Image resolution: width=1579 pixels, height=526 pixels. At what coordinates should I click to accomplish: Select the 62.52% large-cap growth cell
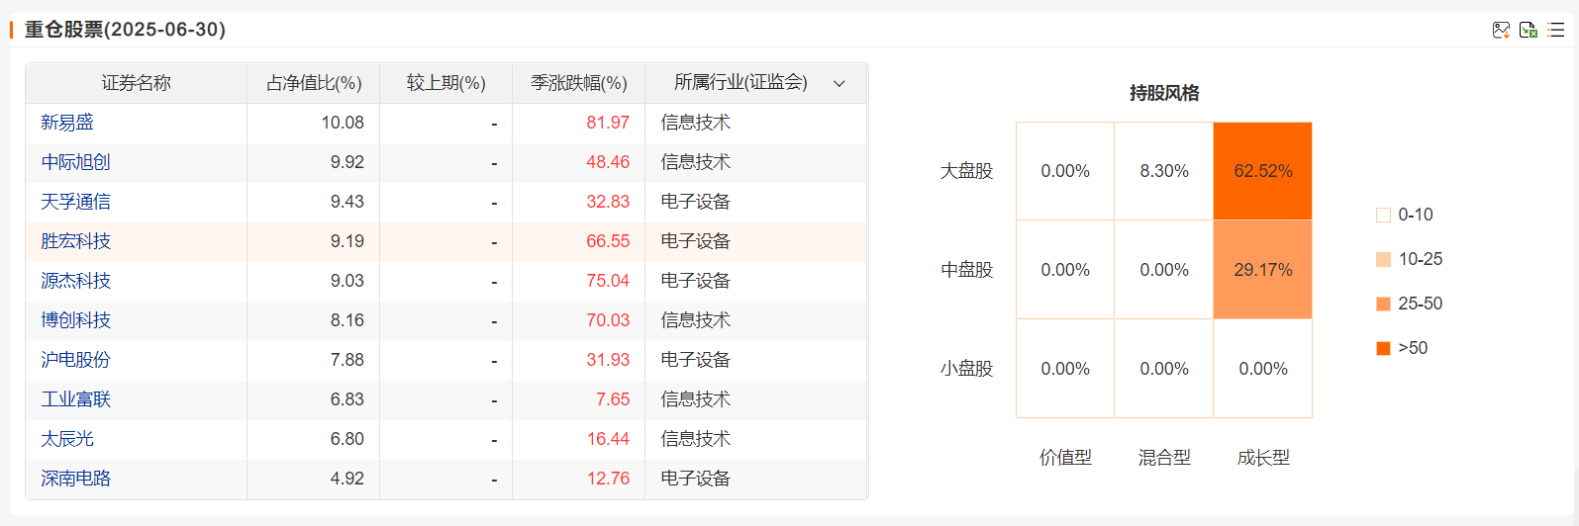click(1263, 171)
